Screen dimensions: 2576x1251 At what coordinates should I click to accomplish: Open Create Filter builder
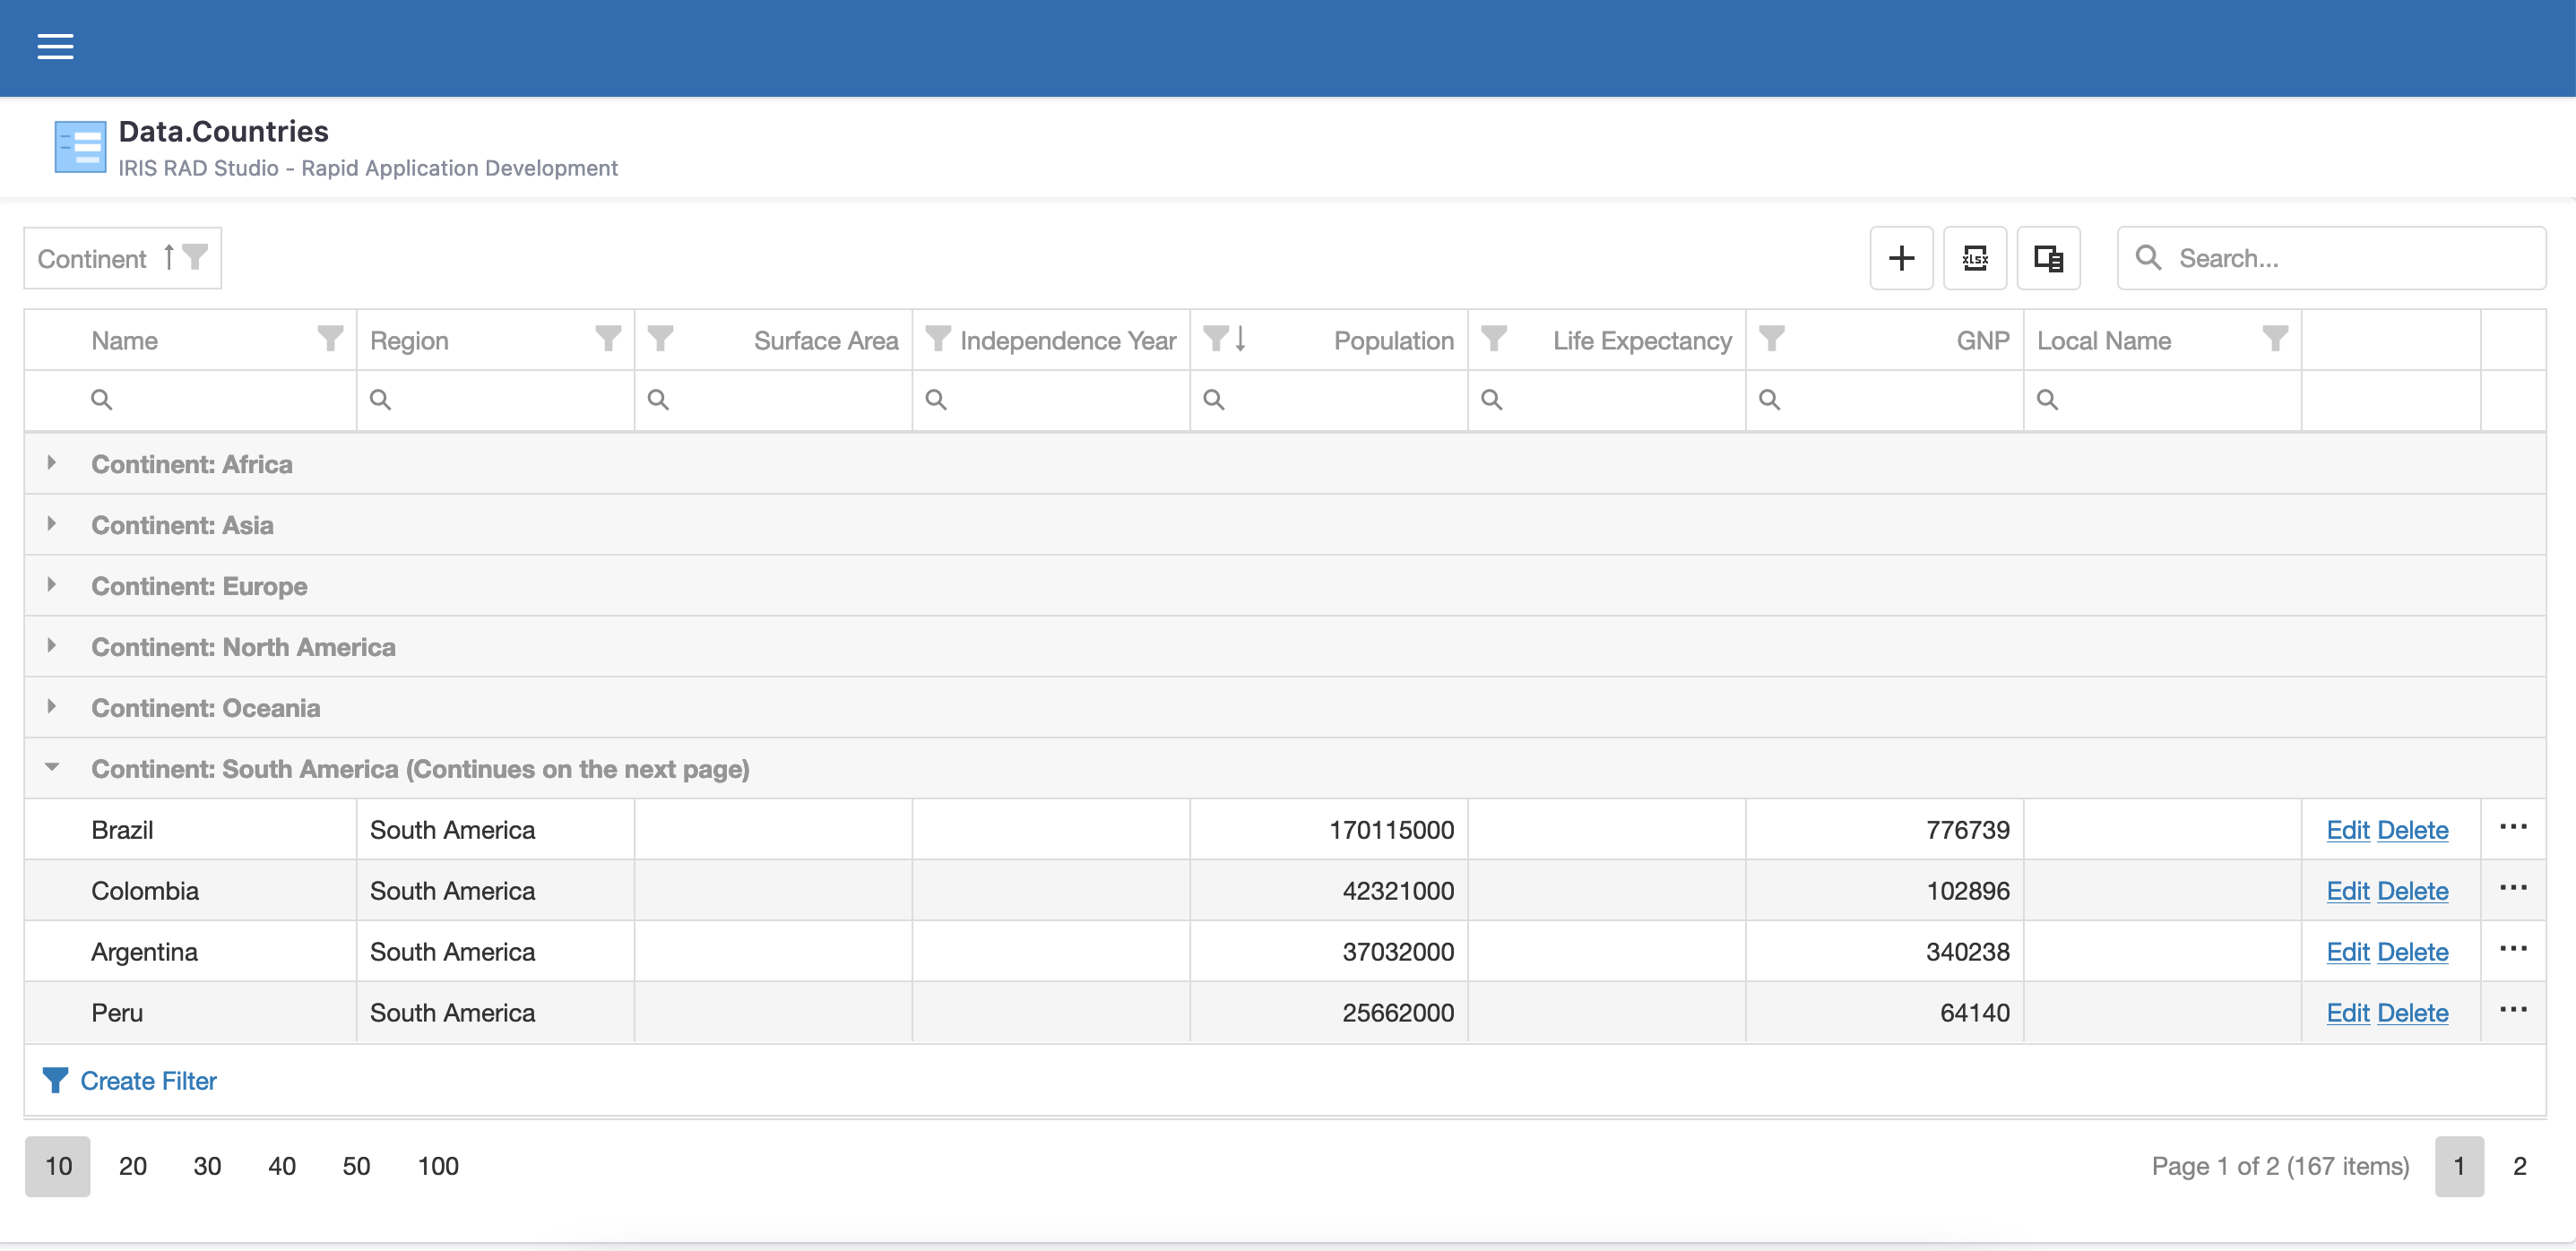(x=147, y=1081)
